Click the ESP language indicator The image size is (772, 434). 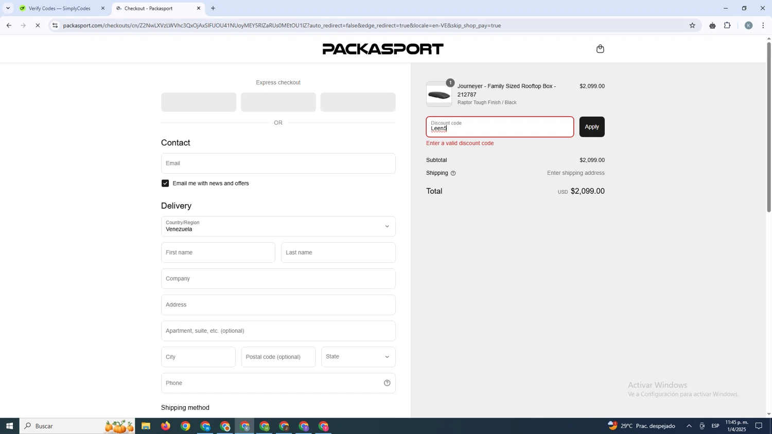pos(715,426)
